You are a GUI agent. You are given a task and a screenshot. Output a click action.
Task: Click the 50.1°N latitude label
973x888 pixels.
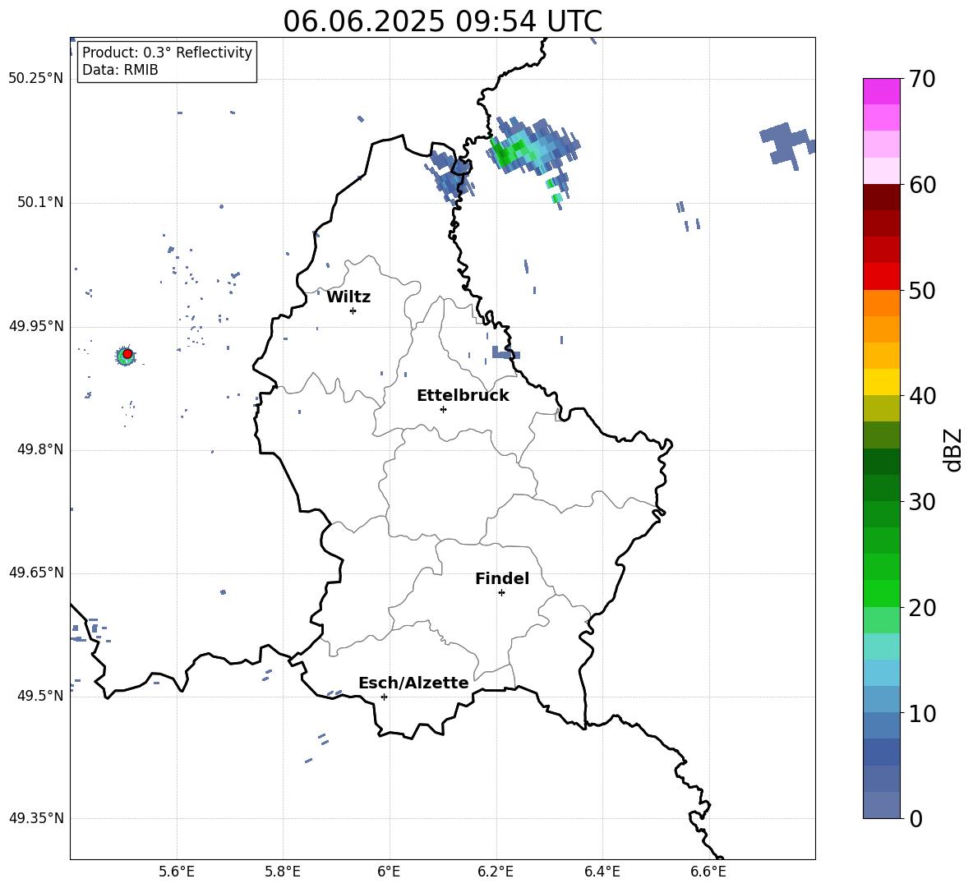pos(40,203)
